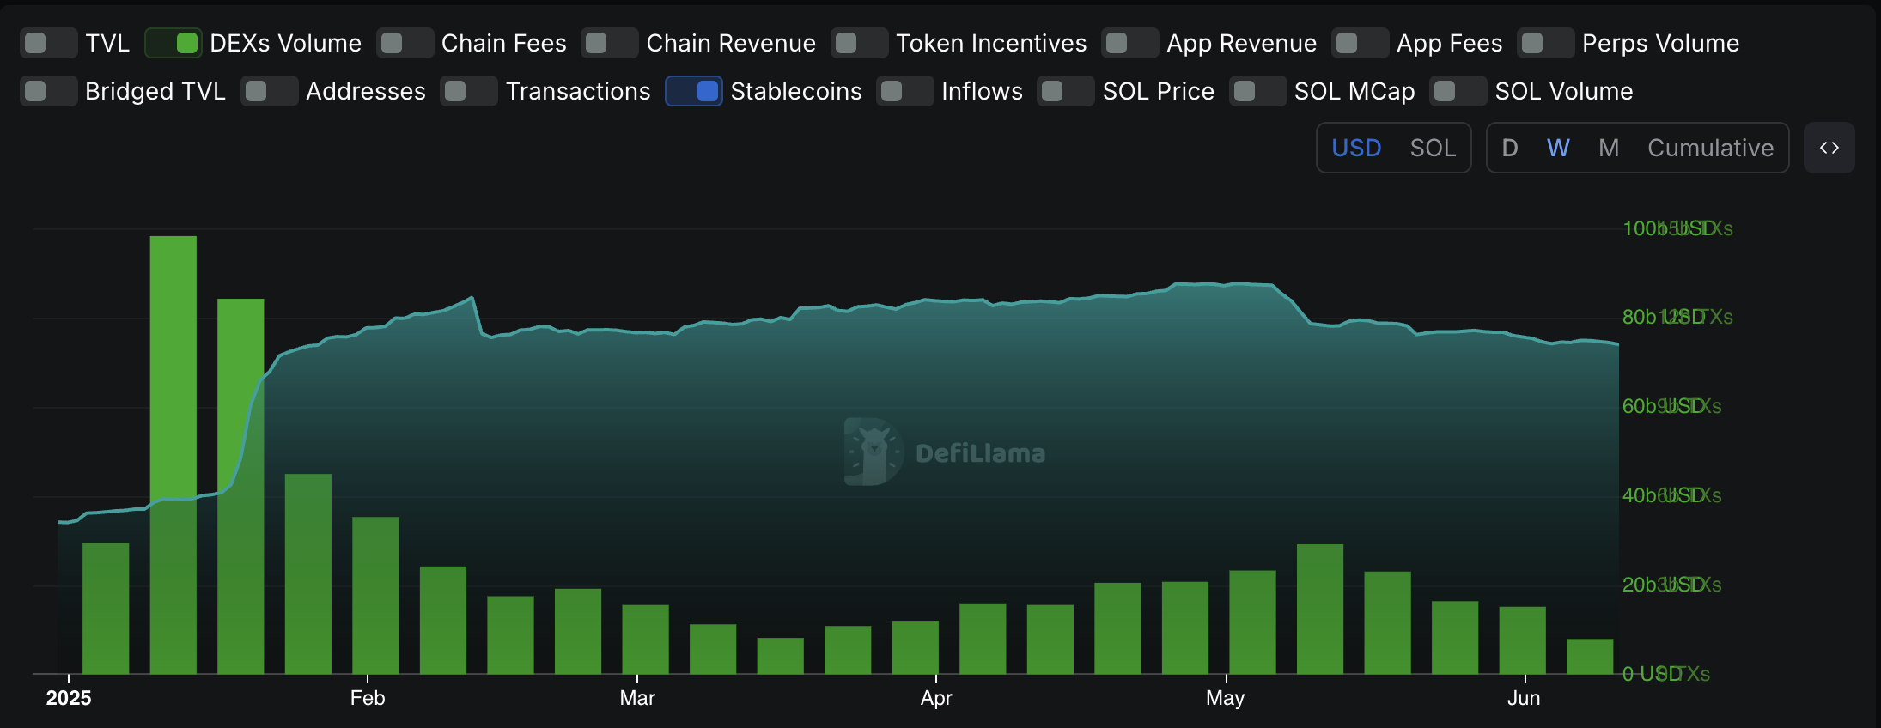1881x728 pixels.
Task: Select USD denomination
Action: pos(1356,148)
